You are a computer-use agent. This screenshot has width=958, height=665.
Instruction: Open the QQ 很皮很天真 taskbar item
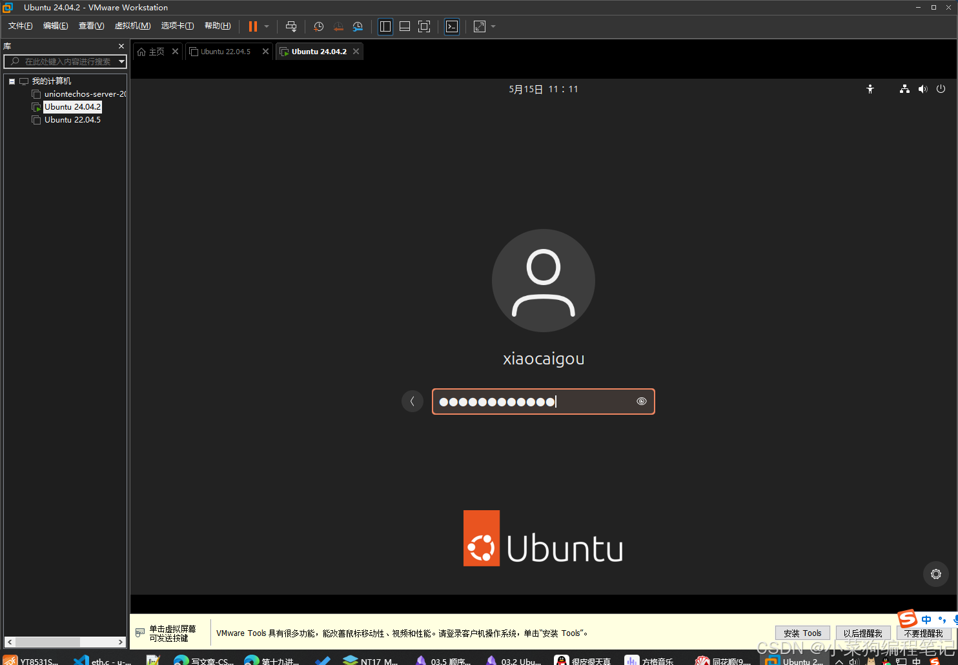(x=583, y=660)
